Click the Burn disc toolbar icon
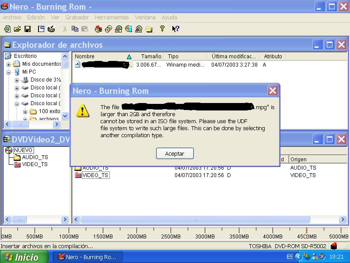The height and width of the screenshot is (263, 350). (51, 29)
